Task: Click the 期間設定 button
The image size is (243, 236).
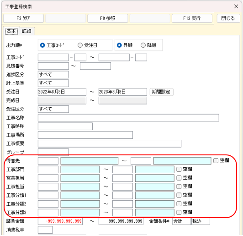Action: pyautogui.click(x=161, y=92)
